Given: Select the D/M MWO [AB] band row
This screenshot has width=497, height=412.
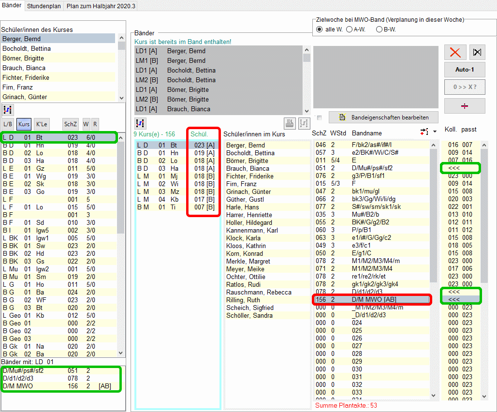Looking at the screenshot, I should [x=372, y=300].
